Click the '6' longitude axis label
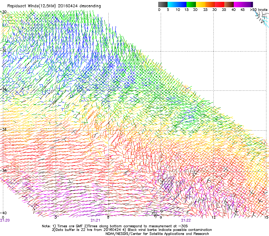269x236 pixels. 108,217
